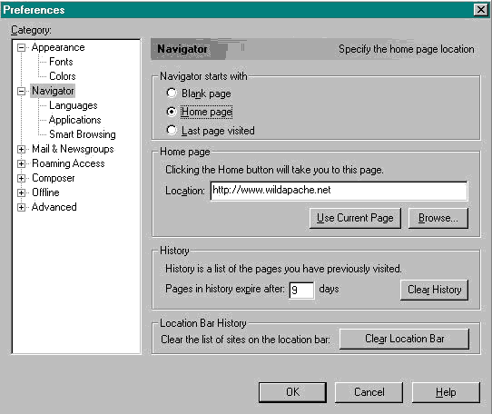Open the Fonts preferences item
The height and width of the screenshot is (414, 492).
point(61,62)
